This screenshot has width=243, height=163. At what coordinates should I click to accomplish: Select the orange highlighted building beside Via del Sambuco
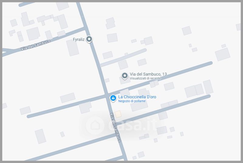tap(118, 114)
